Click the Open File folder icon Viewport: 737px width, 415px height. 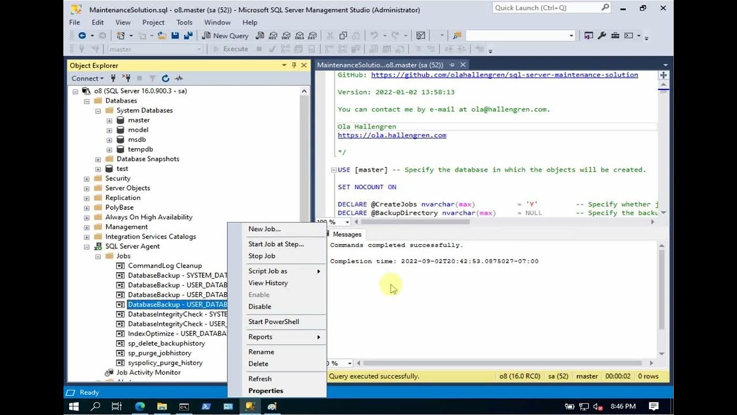[162, 36]
